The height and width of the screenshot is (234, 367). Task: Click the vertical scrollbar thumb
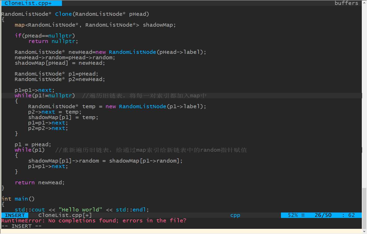point(364,208)
